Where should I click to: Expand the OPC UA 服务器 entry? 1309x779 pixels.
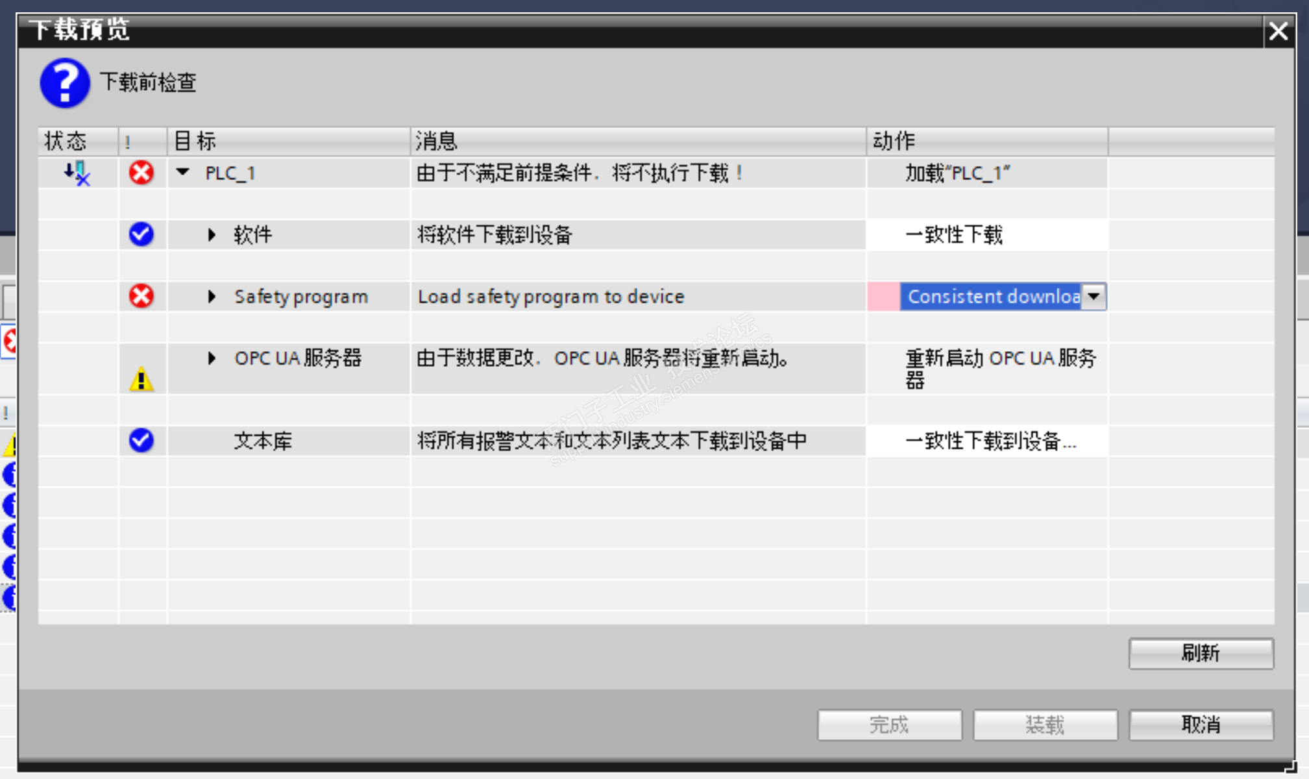[212, 358]
